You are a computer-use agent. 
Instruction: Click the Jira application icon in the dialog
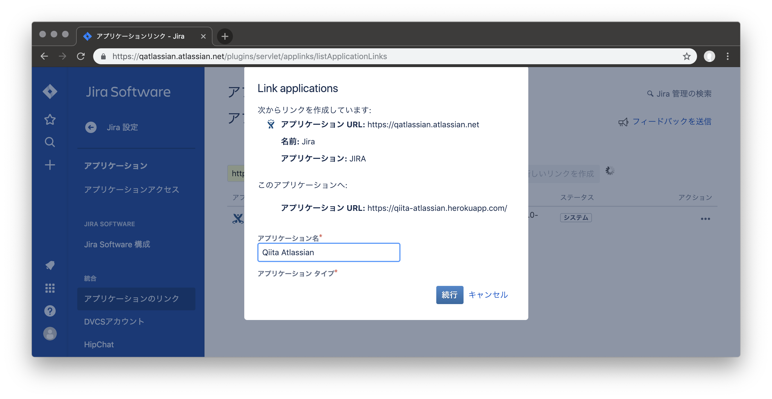coord(271,124)
